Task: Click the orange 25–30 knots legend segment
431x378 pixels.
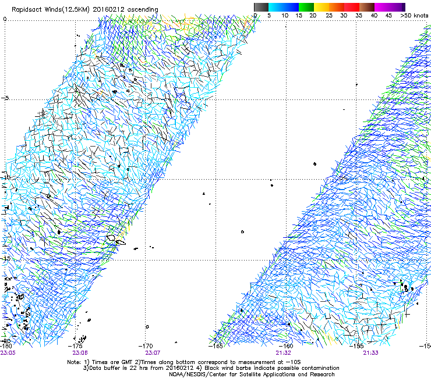Action: 337,7
